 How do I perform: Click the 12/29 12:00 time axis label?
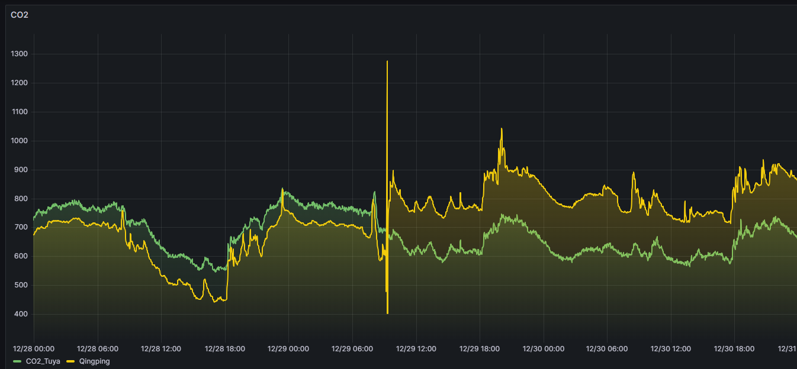tap(416, 349)
